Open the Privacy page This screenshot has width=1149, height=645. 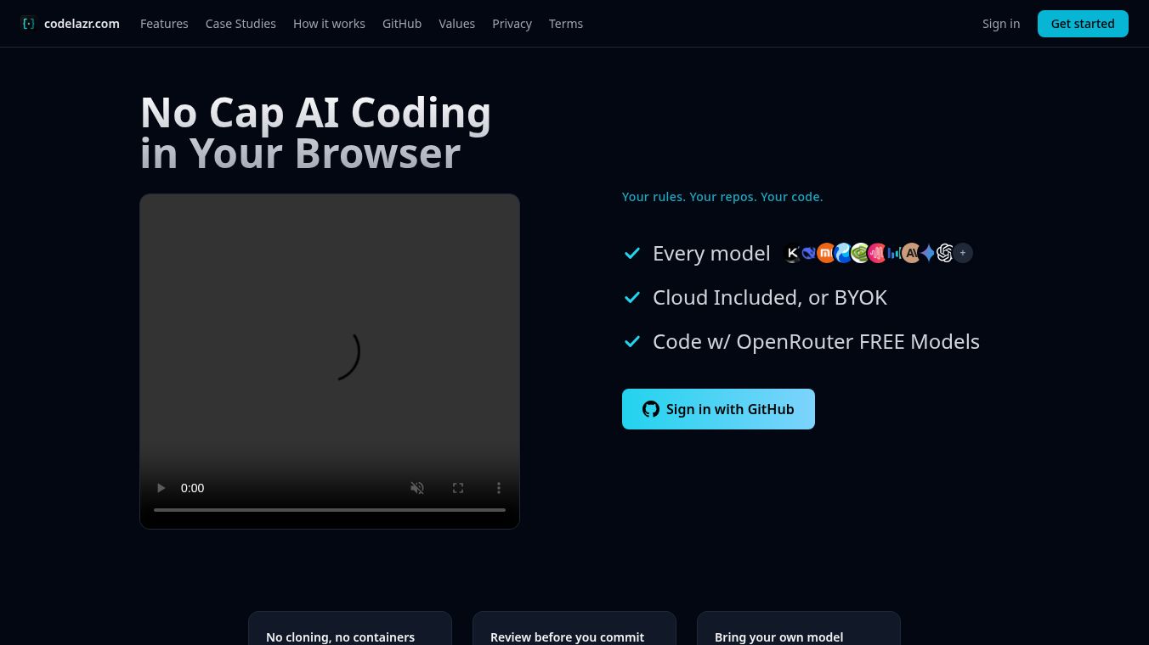point(512,24)
